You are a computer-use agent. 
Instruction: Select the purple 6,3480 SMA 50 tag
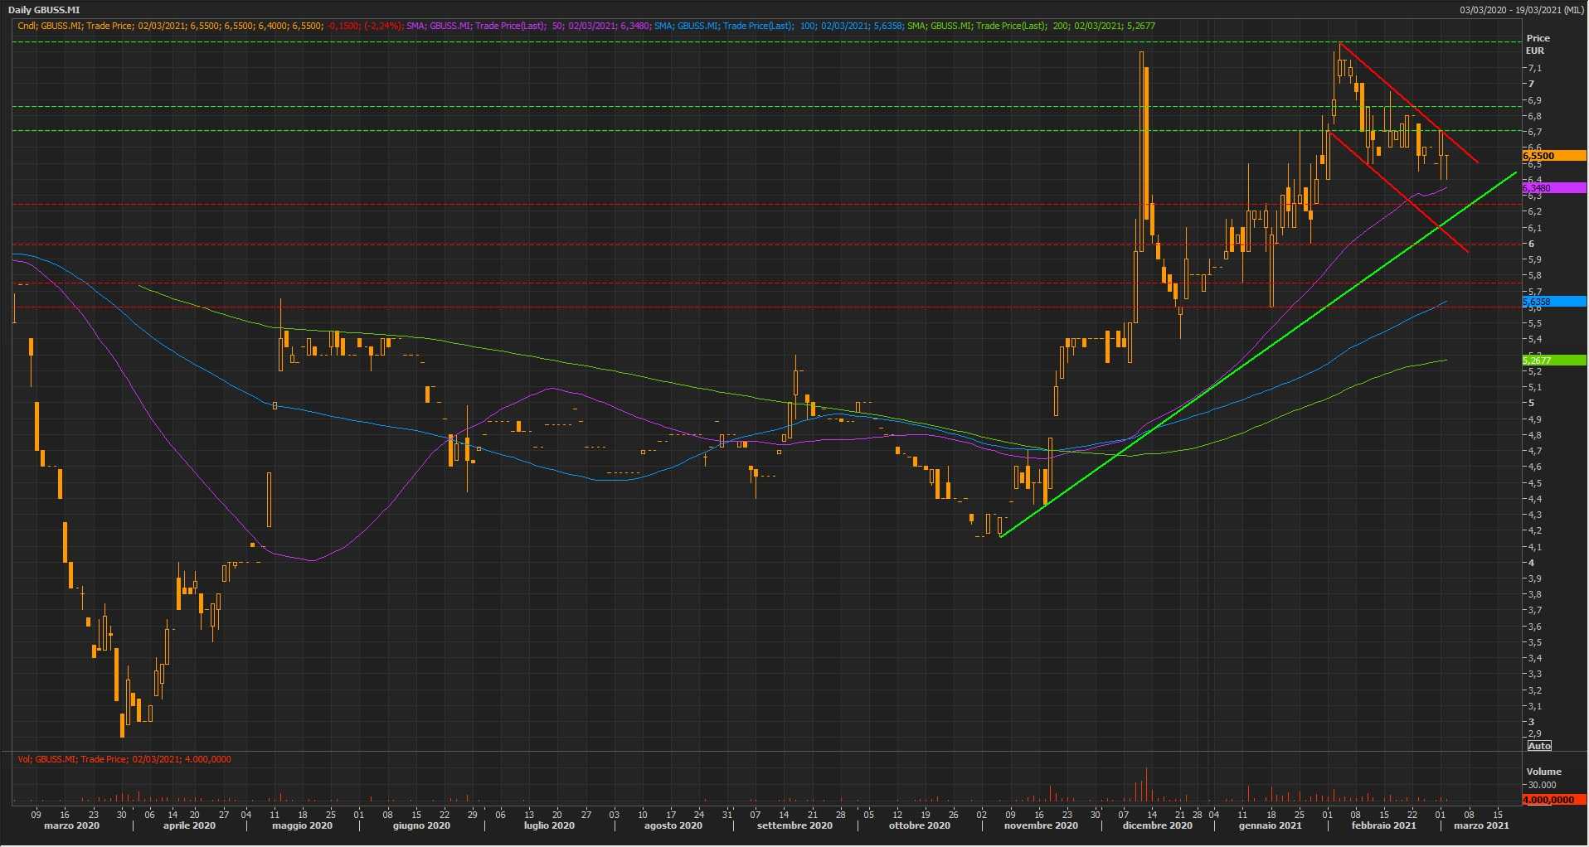pyautogui.click(x=1553, y=189)
